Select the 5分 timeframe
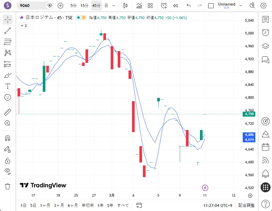Screen dimensions: 272x211 [x=73, y=6]
